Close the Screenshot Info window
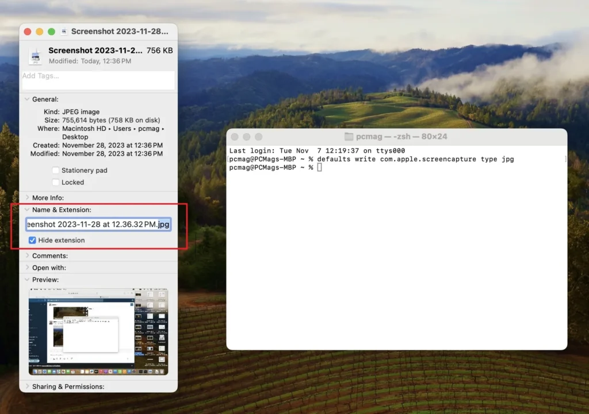 pyautogui.click(x=28, y=32)
